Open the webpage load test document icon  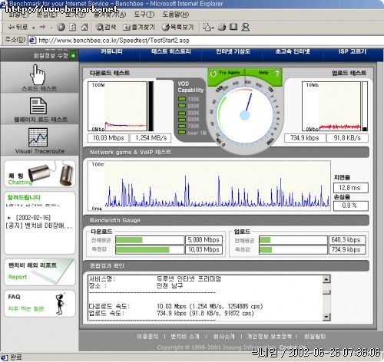38,106
